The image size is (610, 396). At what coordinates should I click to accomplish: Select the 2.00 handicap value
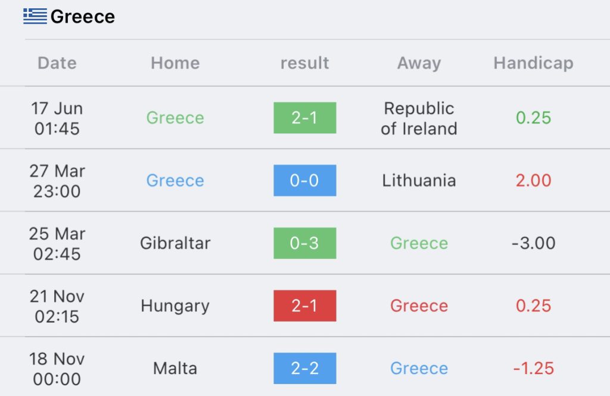[533, 180]
